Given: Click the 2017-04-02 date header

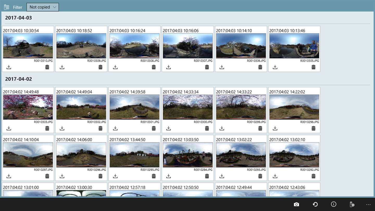Looking at the screenshot, I should click(x=18, y=79).
